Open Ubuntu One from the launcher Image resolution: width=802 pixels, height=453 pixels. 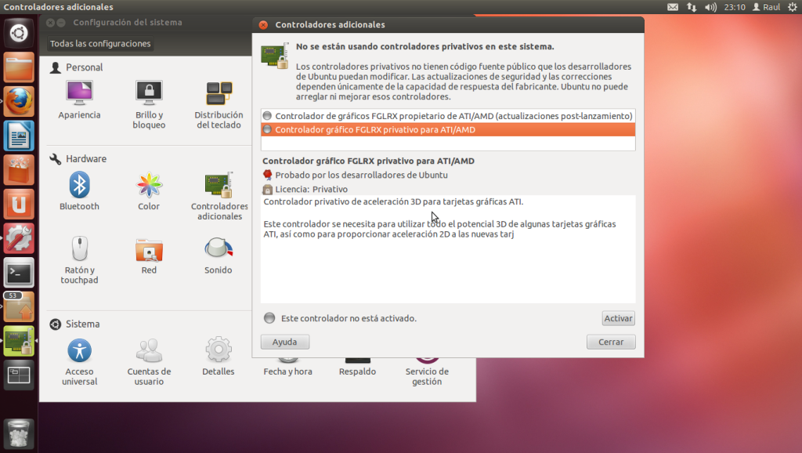click(19, 205)
